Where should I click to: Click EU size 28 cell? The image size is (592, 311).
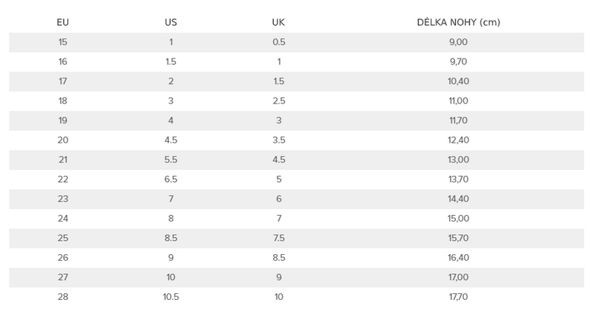(63, 297)
